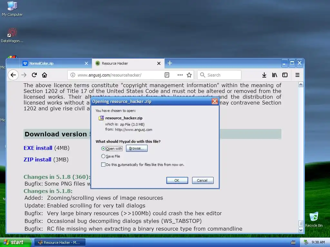
Task: Confirm the dialog with OK
Action: point(177,180)
